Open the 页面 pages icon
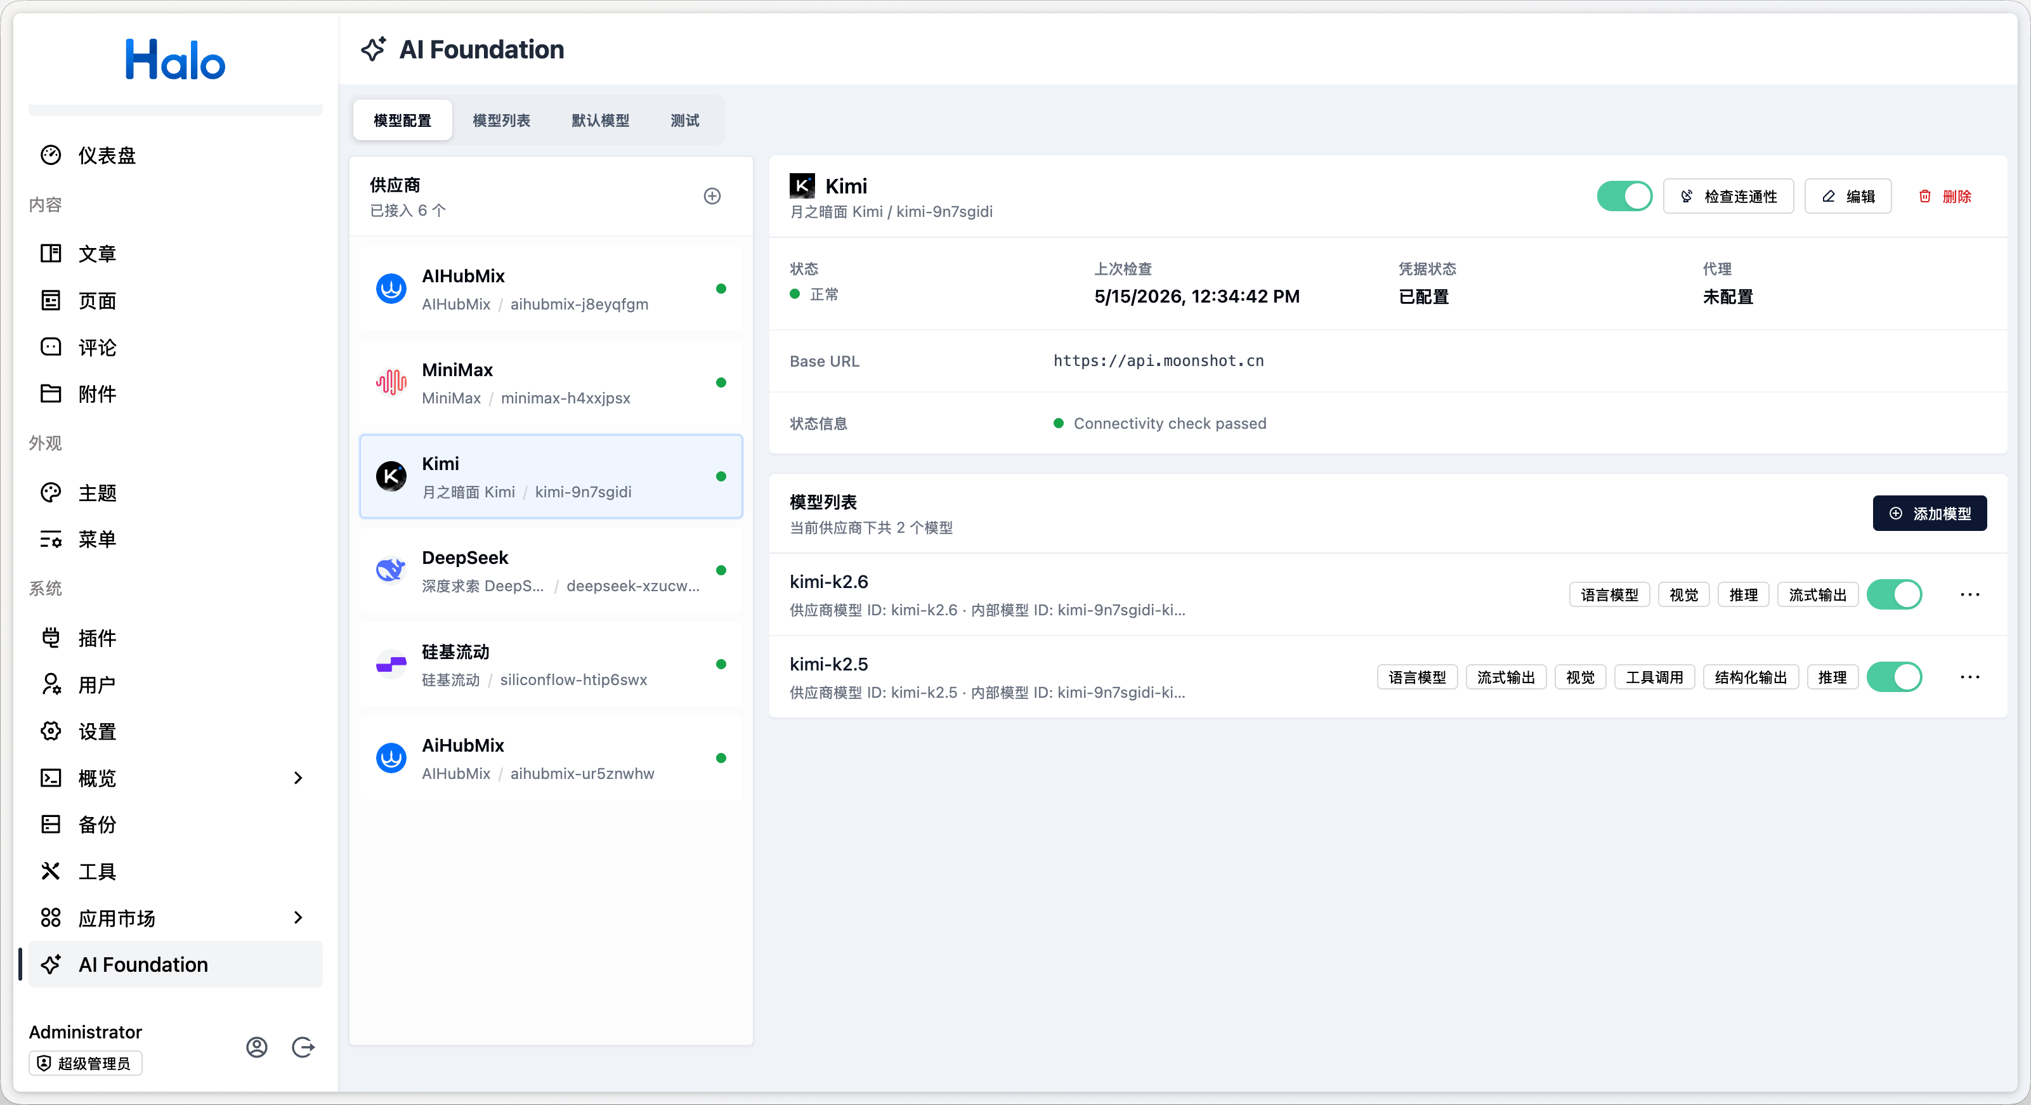This screenshot has height=1105, width=2031. pyautogui.click(x=51, y=301)
